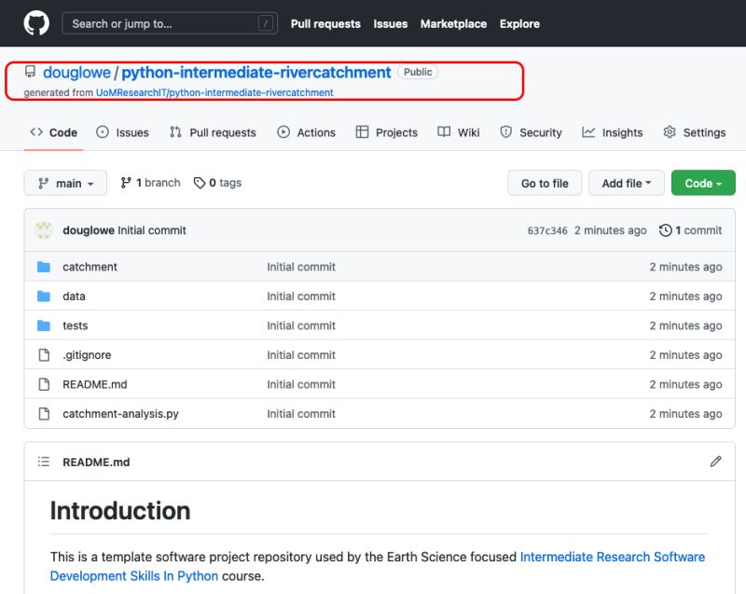This screenshot has width=746, height=594.
Task: Open Marketplace in the top navigation
Action: pos(453,24)
